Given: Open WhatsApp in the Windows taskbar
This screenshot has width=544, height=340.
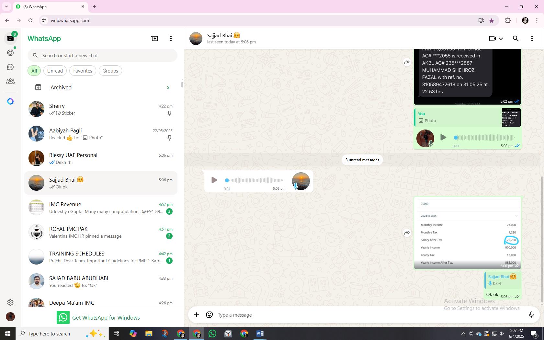Looking at the screenshot, I should 212,334.
